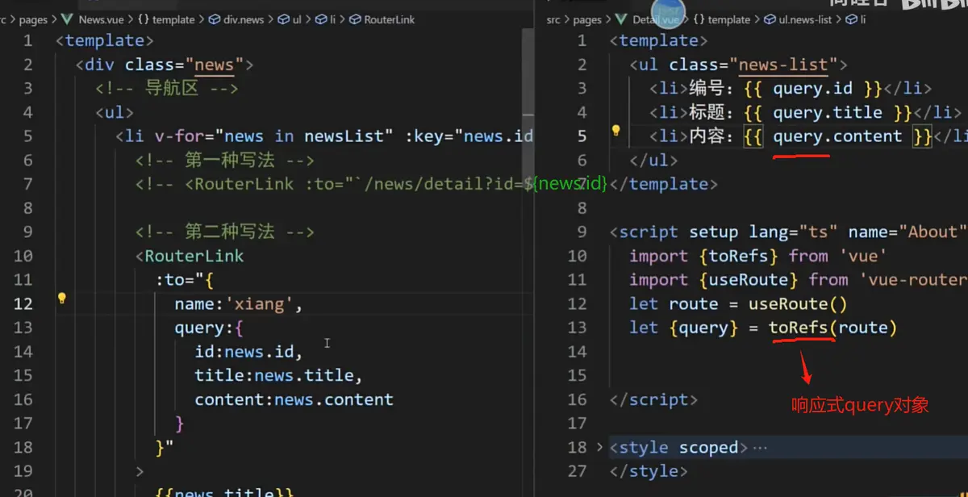Screen dimensions: 968x497
Task: Click the "import {toRefs} from 'vue'" line
Action: (758, 256)
